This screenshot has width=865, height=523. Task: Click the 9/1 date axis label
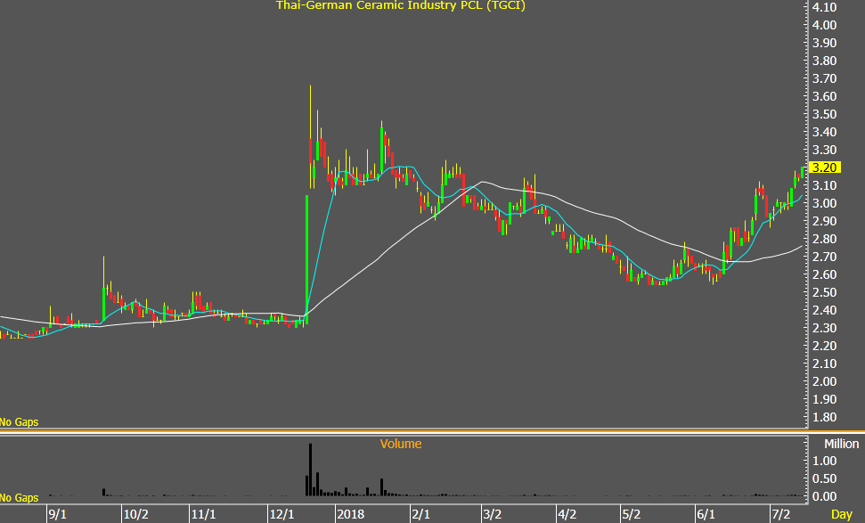(57, 514)
